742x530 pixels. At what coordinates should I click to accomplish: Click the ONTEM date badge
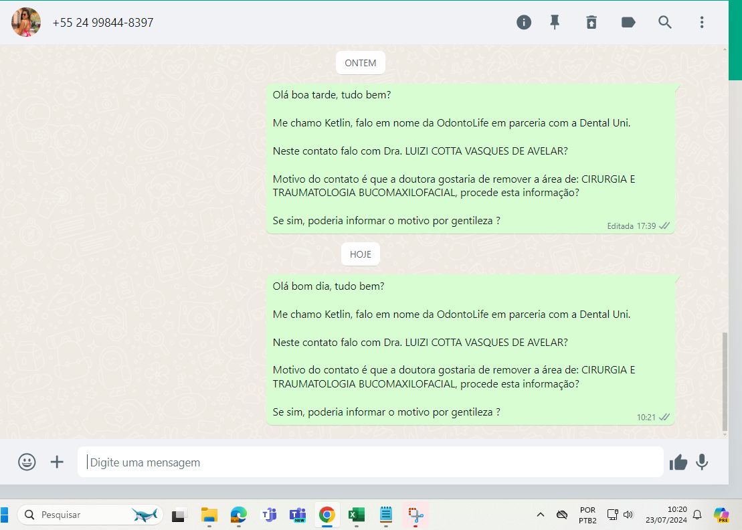point(361,63)
